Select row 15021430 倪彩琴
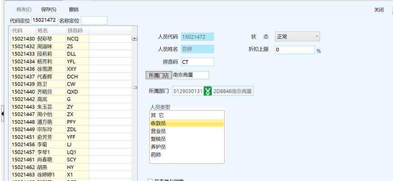Viewport: 393px width, 181px height. [71, 39]
